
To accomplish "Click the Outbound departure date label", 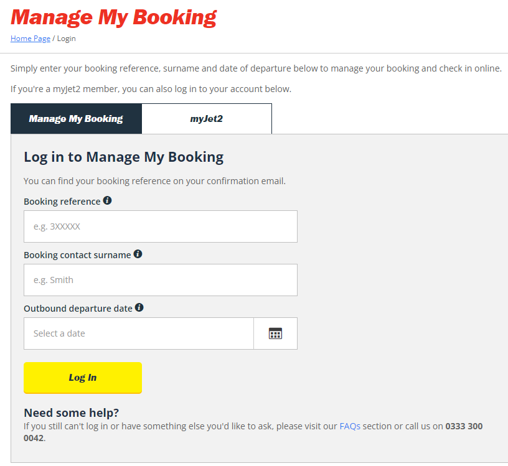I will point(78,309).
